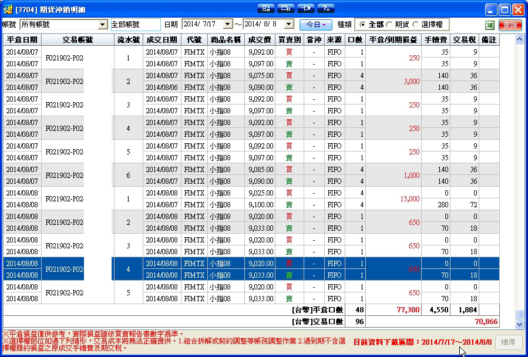This screenshot has height=357, width=528.
Task: Open the end date 2014/8/8 dropdown arrow
Action: click(x=289, y=24)
